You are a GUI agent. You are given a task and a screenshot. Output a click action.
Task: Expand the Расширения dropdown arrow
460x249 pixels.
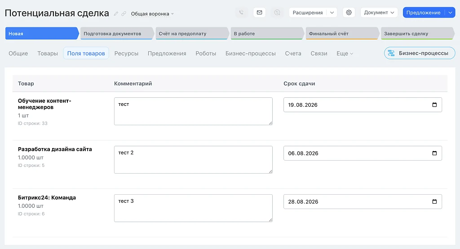pos(332,13)
